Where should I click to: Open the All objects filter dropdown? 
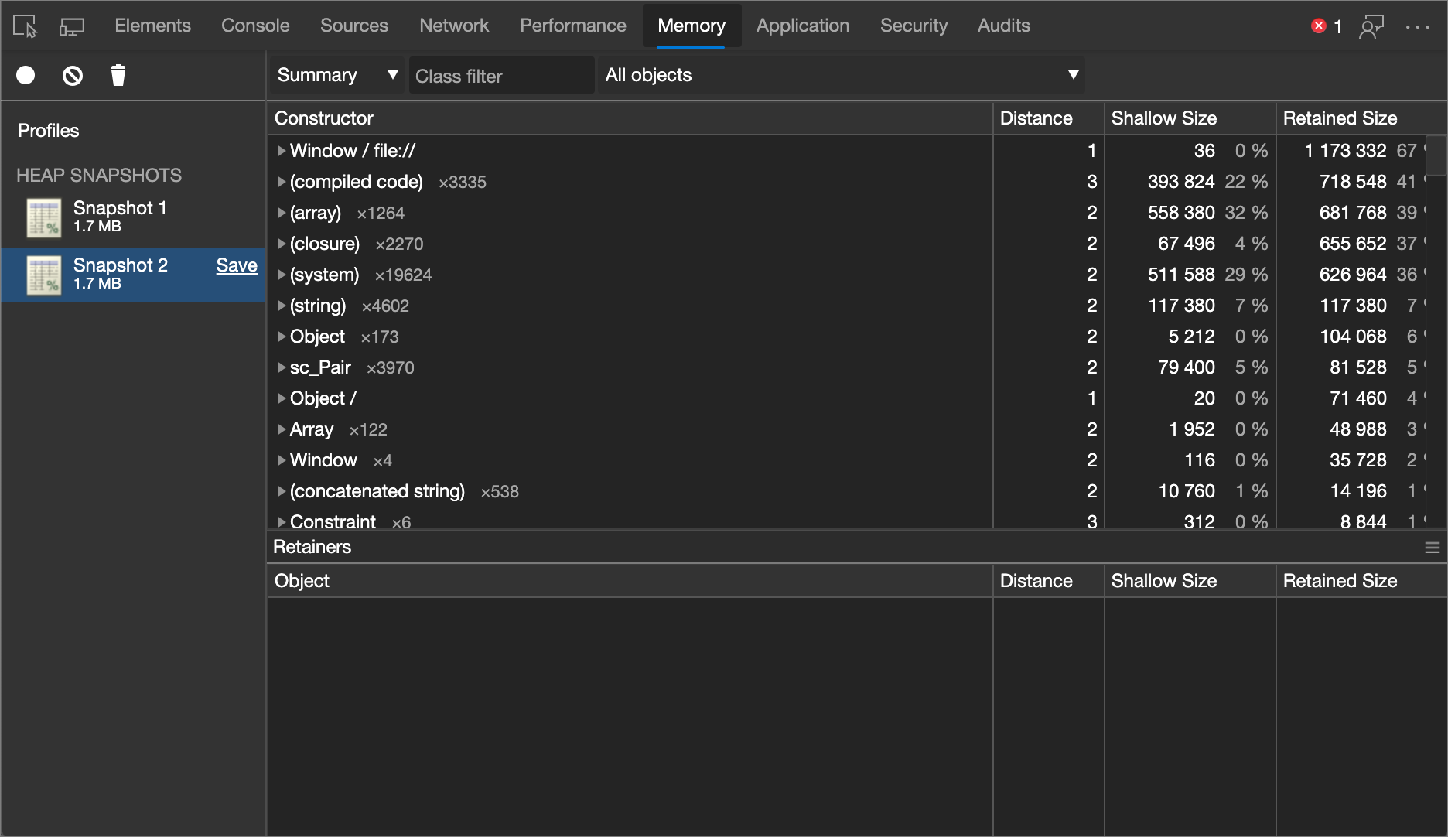(840, 75)
